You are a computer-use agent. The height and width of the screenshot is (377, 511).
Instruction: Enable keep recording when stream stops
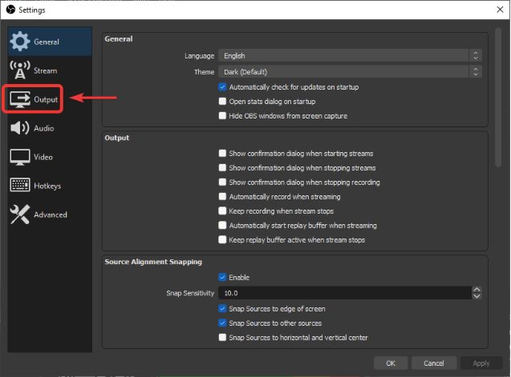click(222, 211)
